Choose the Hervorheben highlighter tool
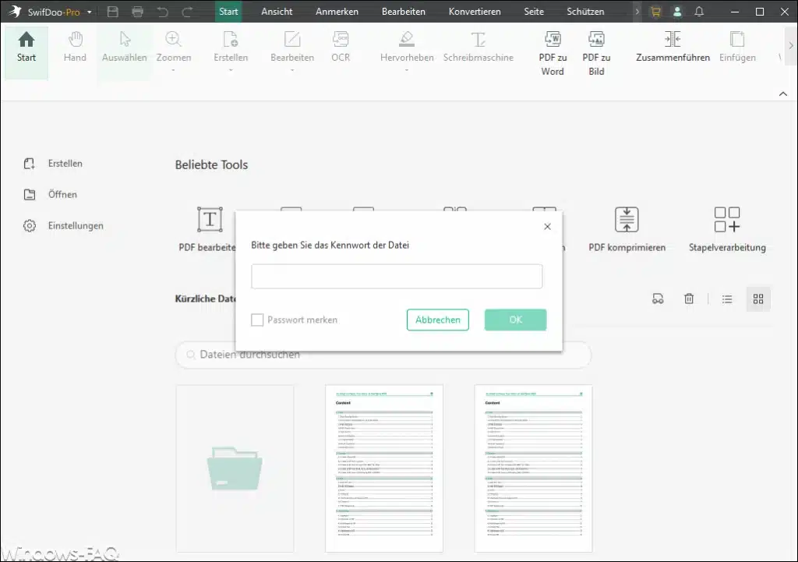Screen dimensions: 798x562 (407, 48)
